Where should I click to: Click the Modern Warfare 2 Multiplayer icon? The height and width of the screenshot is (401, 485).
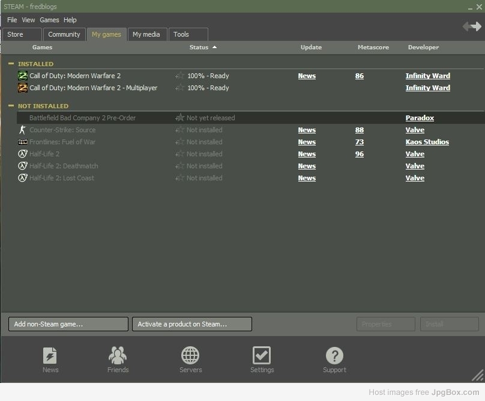(x=23, y=88)
